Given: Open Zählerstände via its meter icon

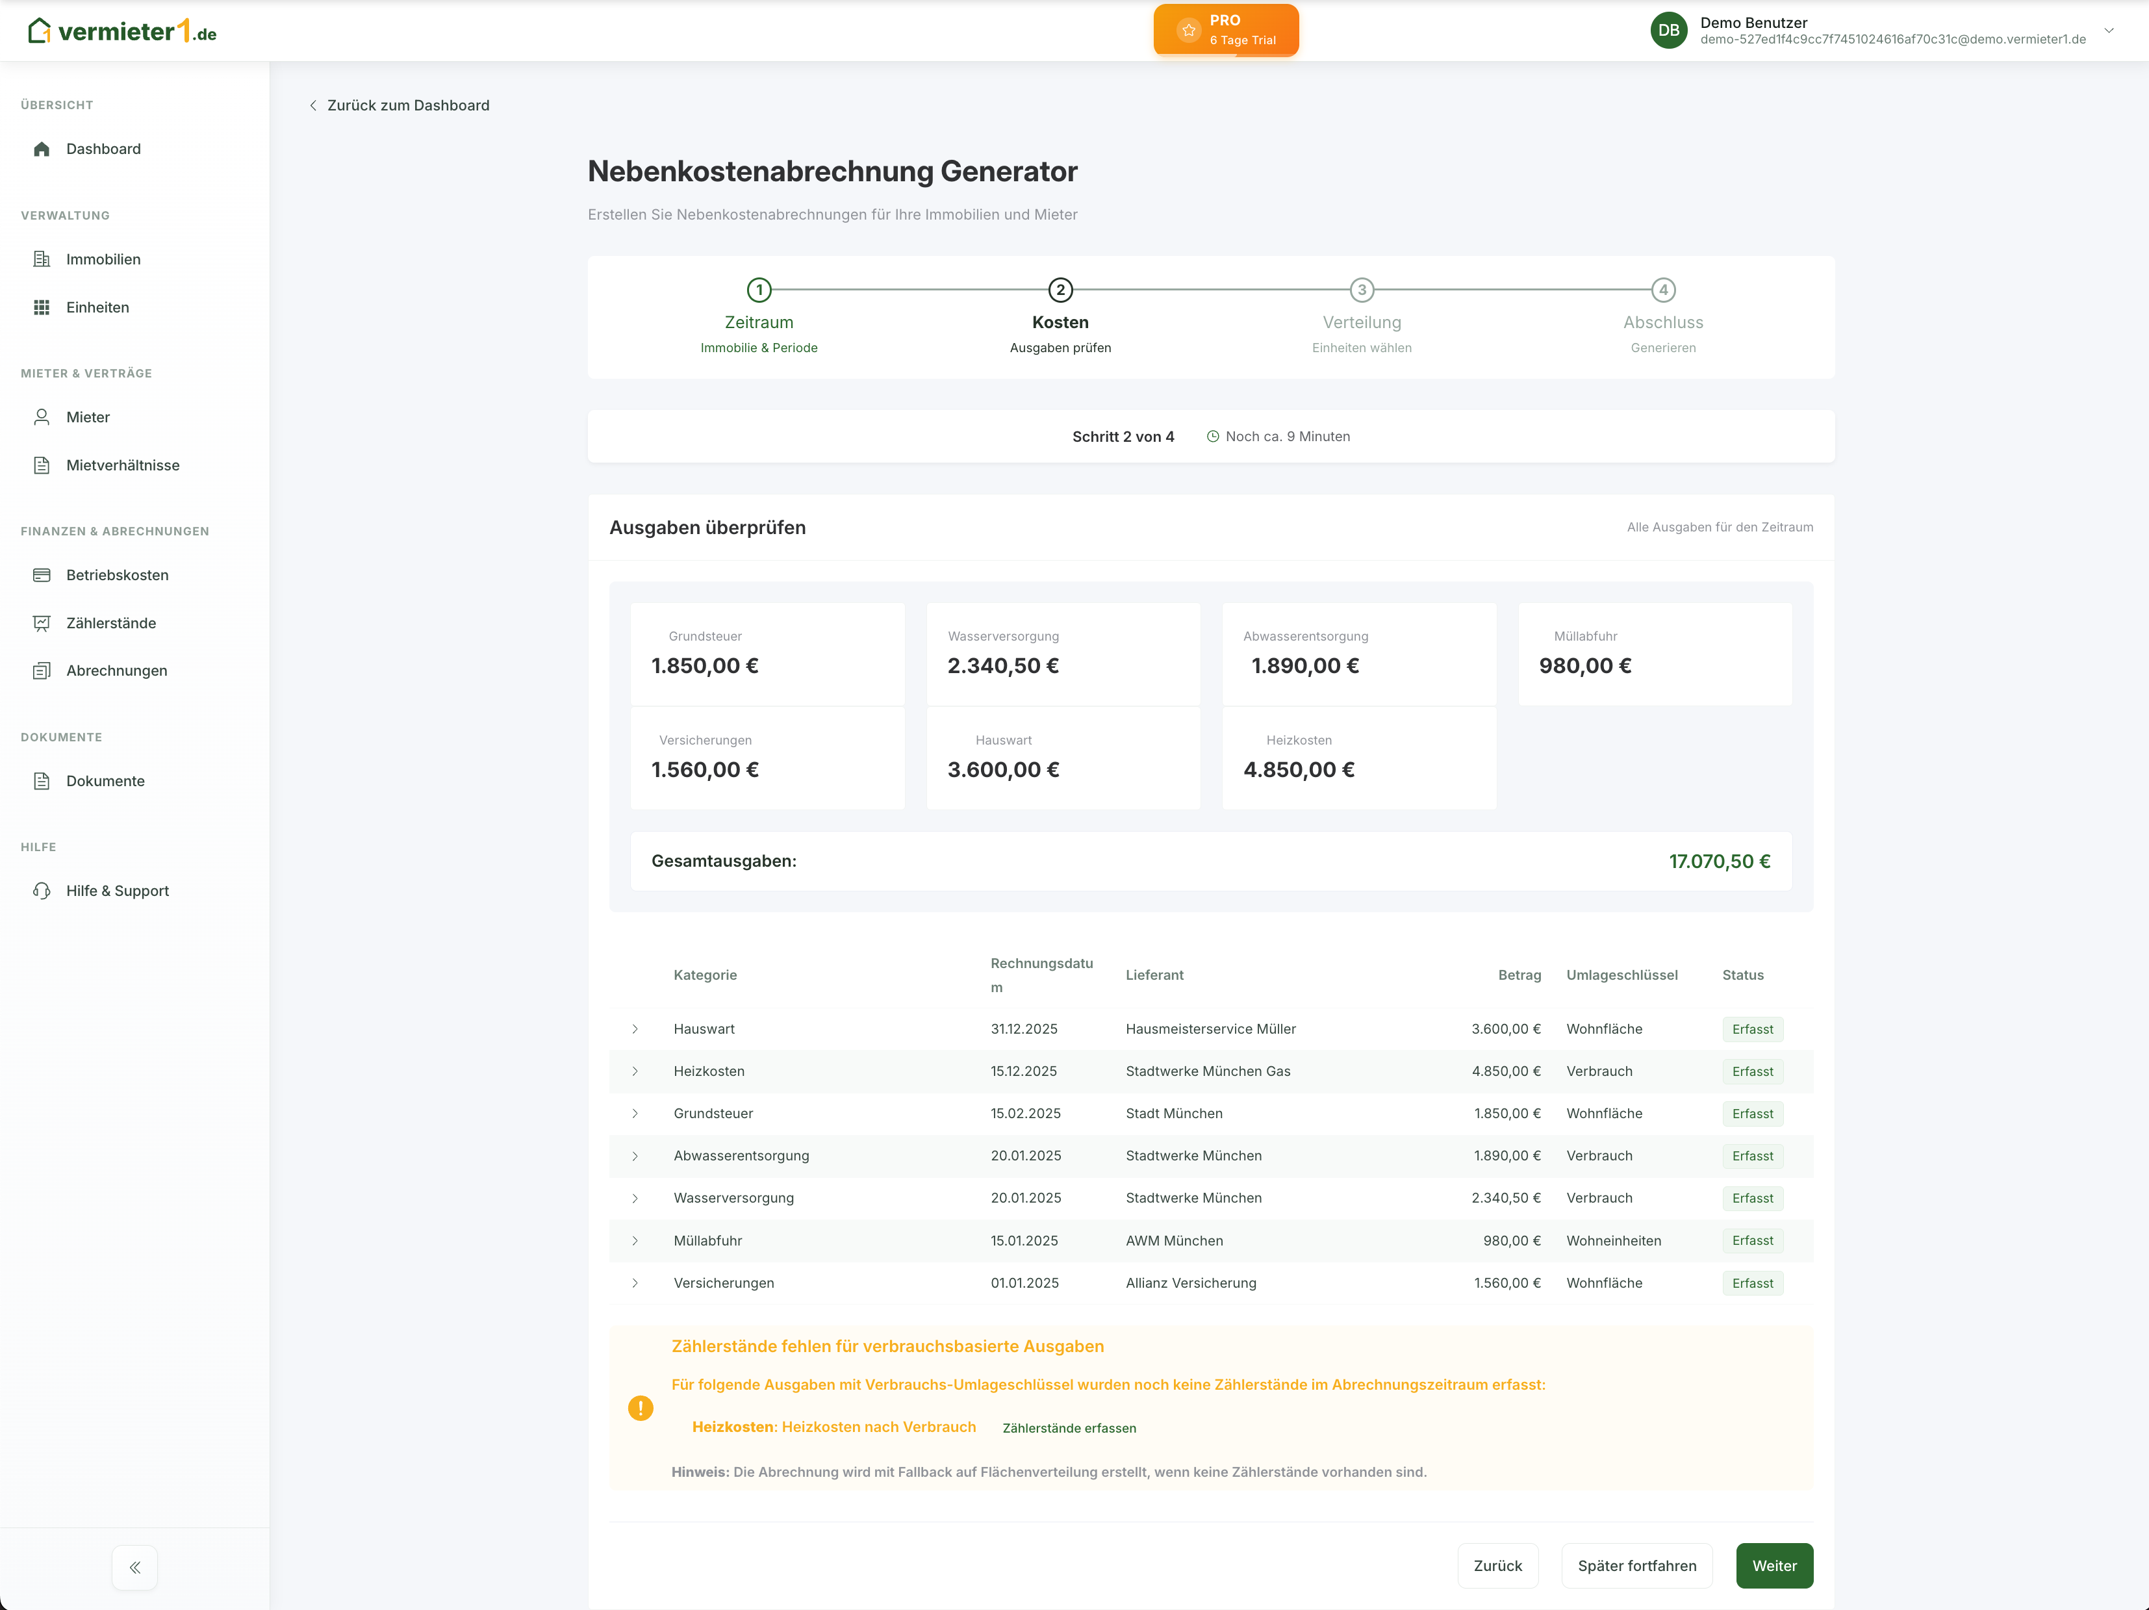Looking at the screenshot, I should 42,623.
